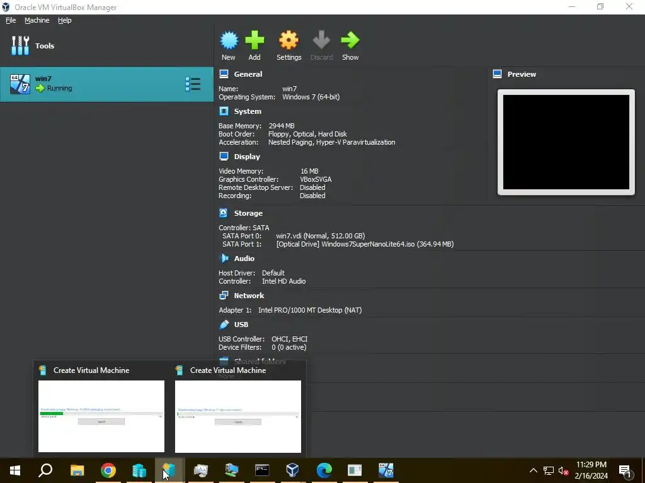This screenshot has height=483, width=645.
Task: Click the Audio section heading
Action: [x=244, y=258]
